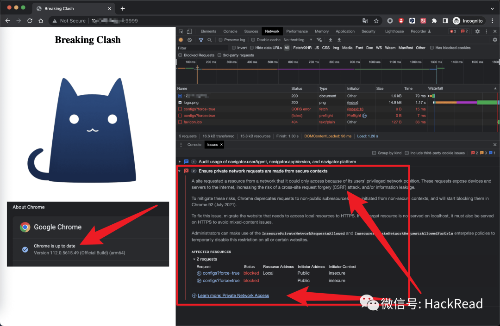Filter requests by Fetch/XHR
The image size is (500, 326).
302,48
